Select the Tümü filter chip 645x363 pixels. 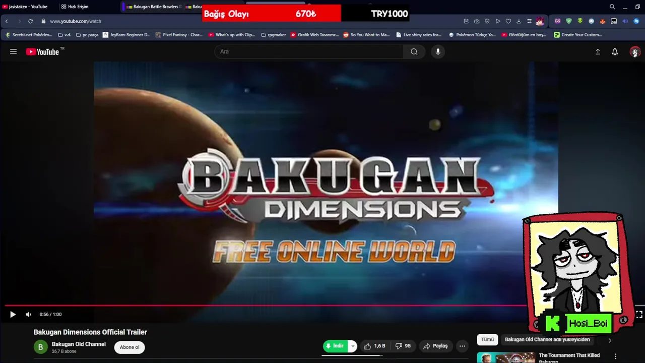pyautogui.click(x=487, y=339)
